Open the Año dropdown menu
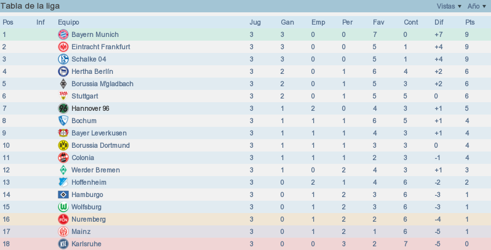The height and width of the screenshot is (250, 491). (x=477, y=6)
